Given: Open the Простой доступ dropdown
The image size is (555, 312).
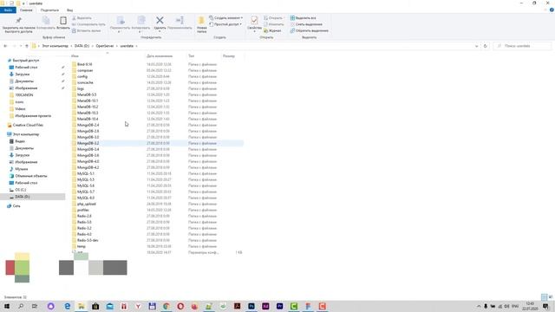Looking at the screenshot, I should (225, 24).
